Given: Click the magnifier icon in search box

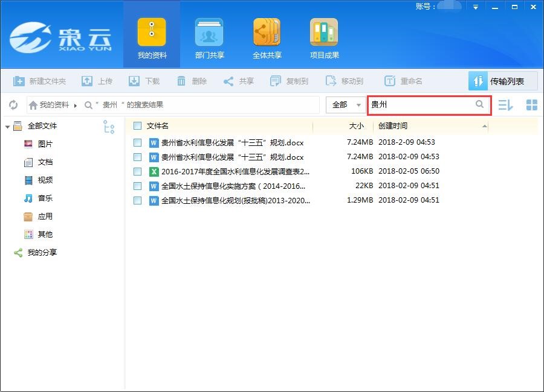Looking at the screenshot, I should pos(479,104).
